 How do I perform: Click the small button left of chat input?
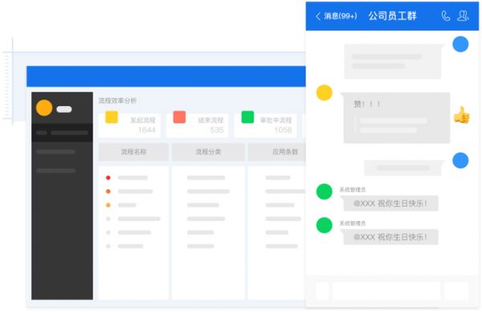point(322,290)
